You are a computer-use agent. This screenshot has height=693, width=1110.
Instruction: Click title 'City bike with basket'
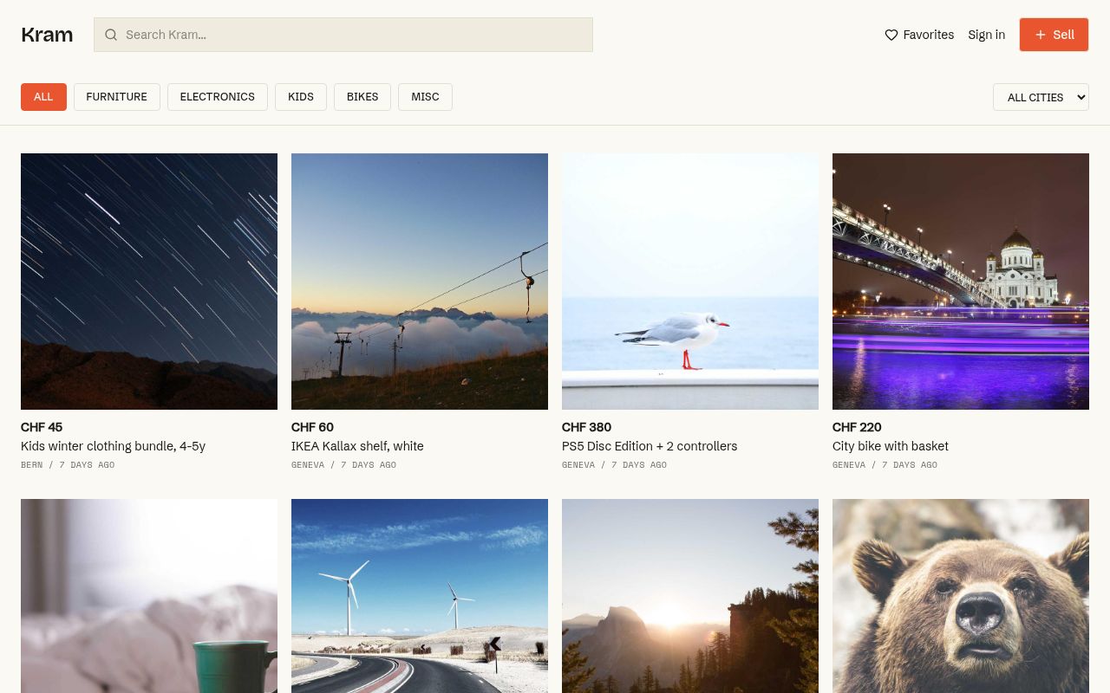point(891,446)
